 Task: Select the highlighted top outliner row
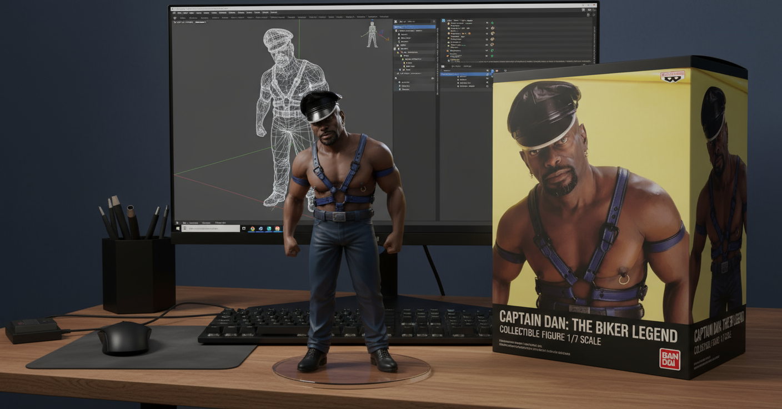click(x=414, y=27)
